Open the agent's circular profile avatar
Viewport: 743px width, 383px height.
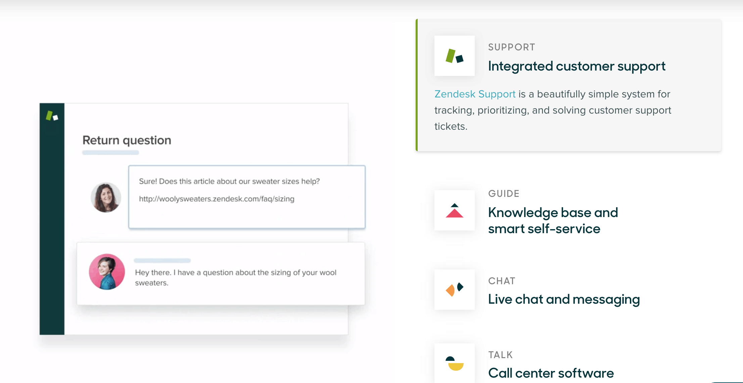(x=106, y=198)
